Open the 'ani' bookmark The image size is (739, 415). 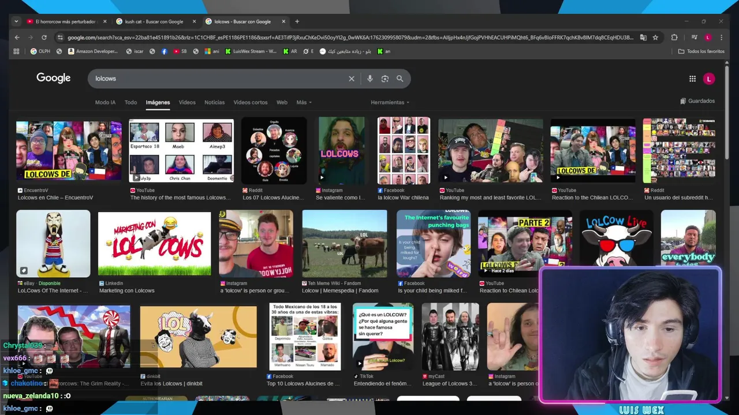click(212, 51)
